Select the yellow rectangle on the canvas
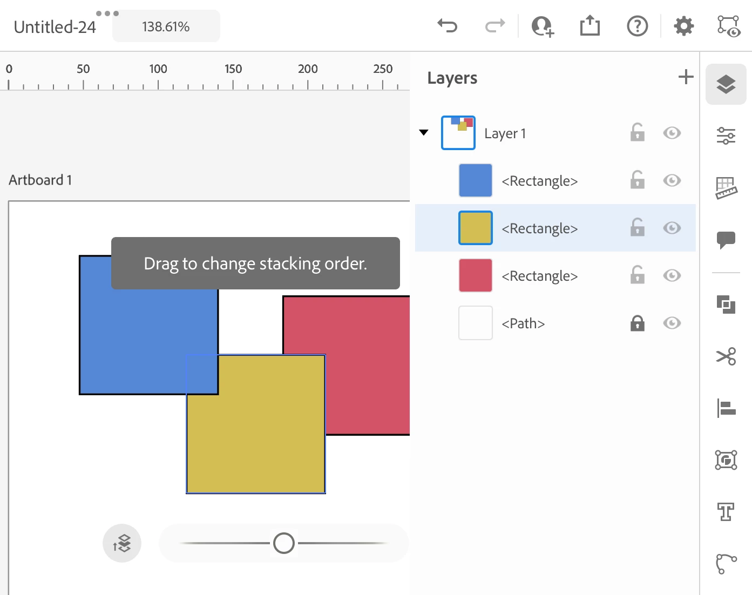Viewport: 752px width, 595px height. [256, 424]
